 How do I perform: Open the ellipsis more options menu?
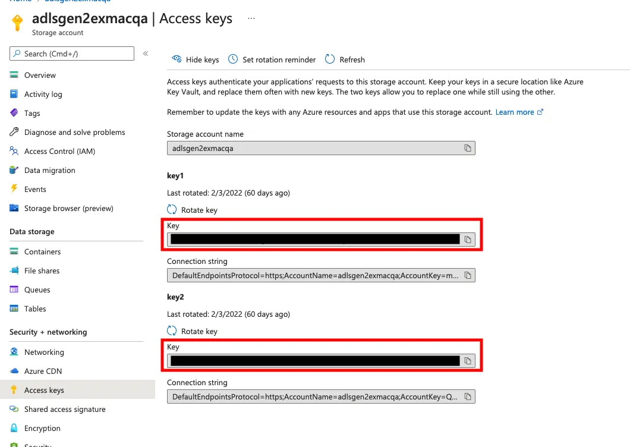(x=251, y=18)
